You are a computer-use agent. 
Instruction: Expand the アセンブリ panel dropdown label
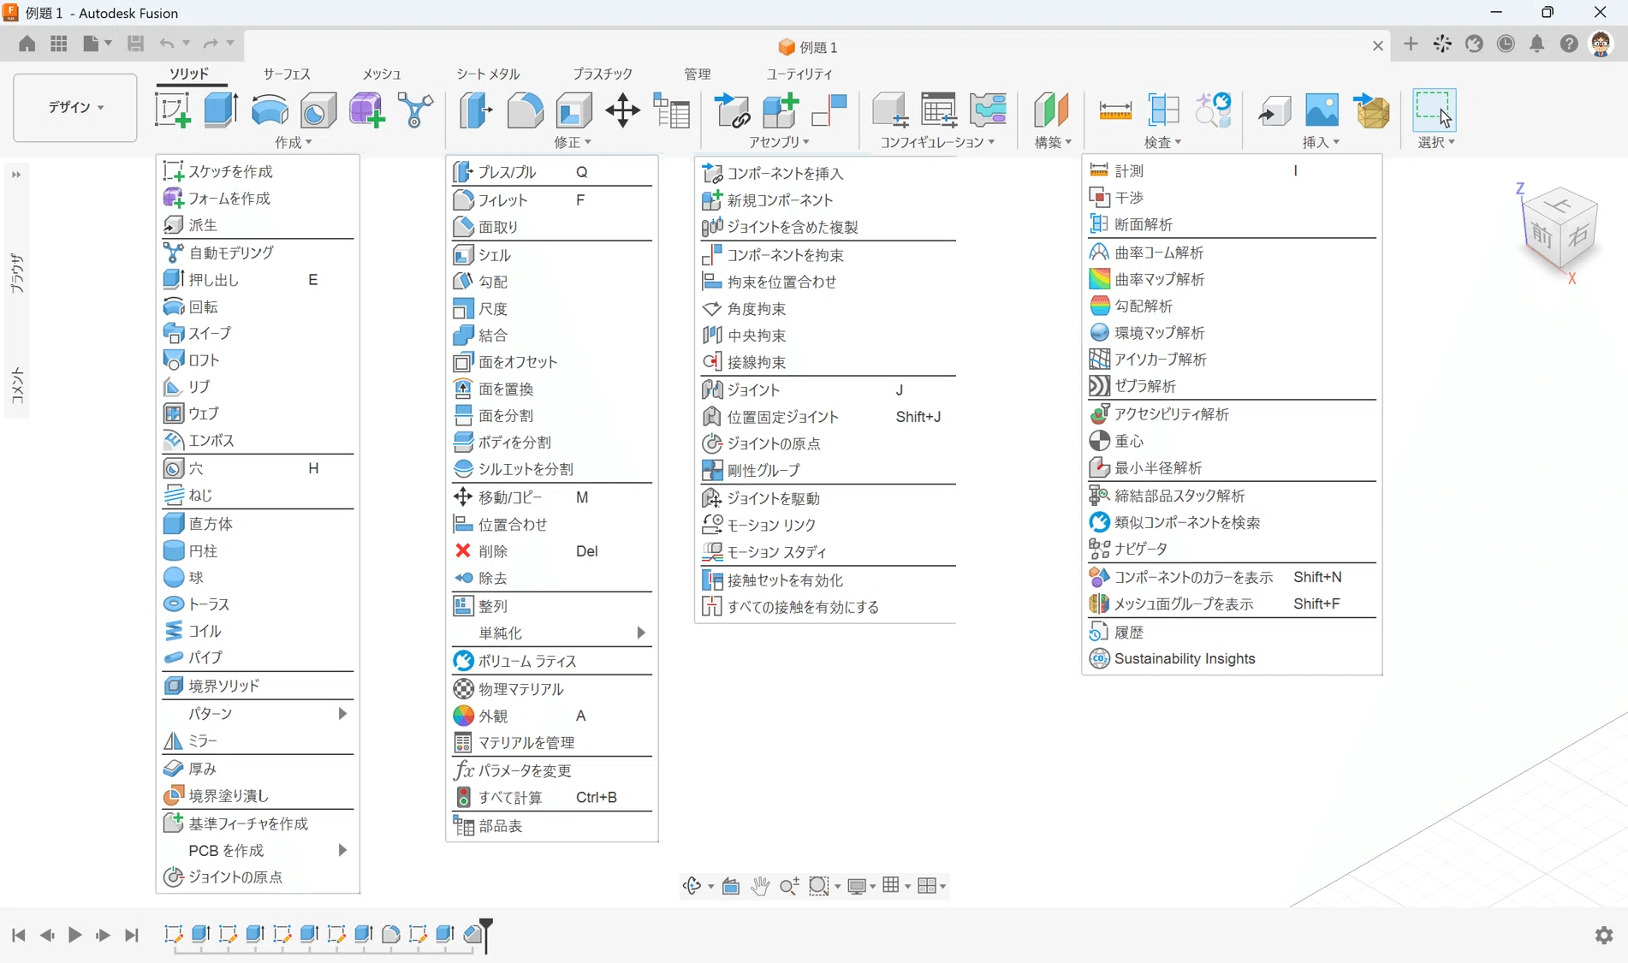779,142
